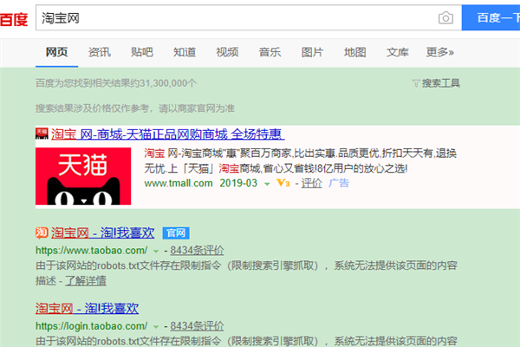Click the 2019-03 date text
This screenshot has height=347, width=520.
(x=238, y=183)
